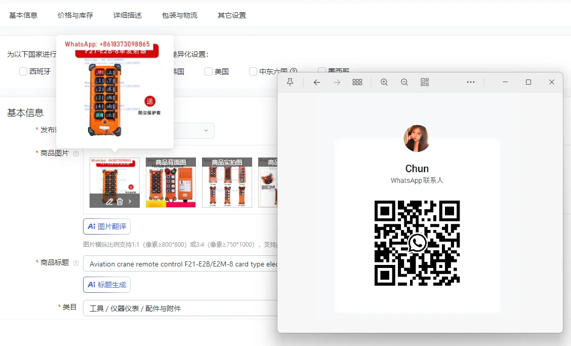Screen dimensions: 571x346
Task: Click the WhatsApp QR code image
Action: (417, 243)
